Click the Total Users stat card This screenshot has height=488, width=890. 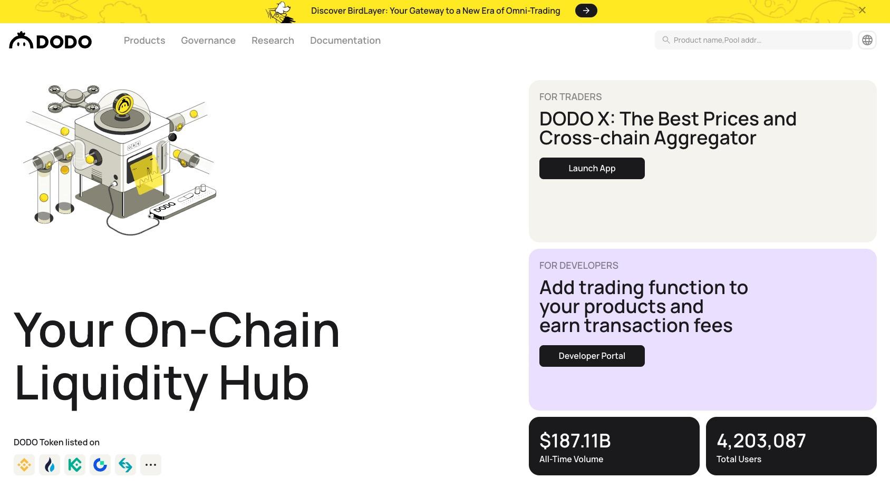(x=791, y=446)
